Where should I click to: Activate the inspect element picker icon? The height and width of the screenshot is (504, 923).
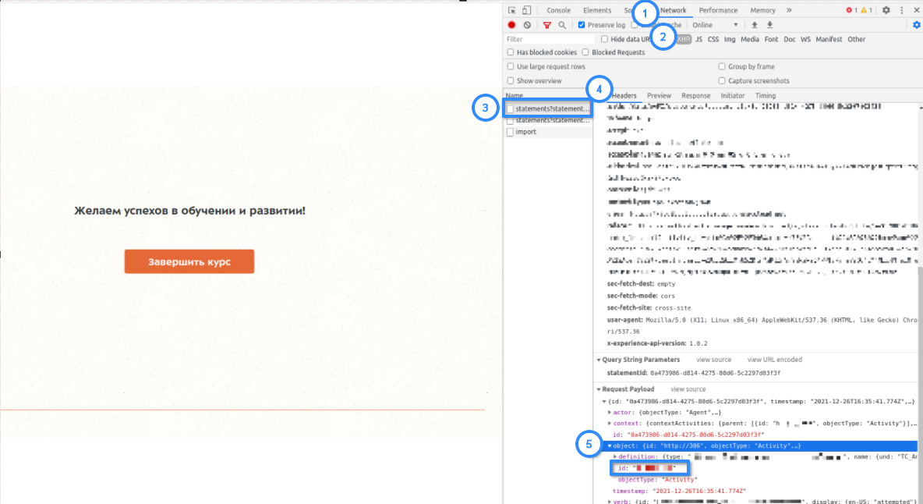(511, 10)
